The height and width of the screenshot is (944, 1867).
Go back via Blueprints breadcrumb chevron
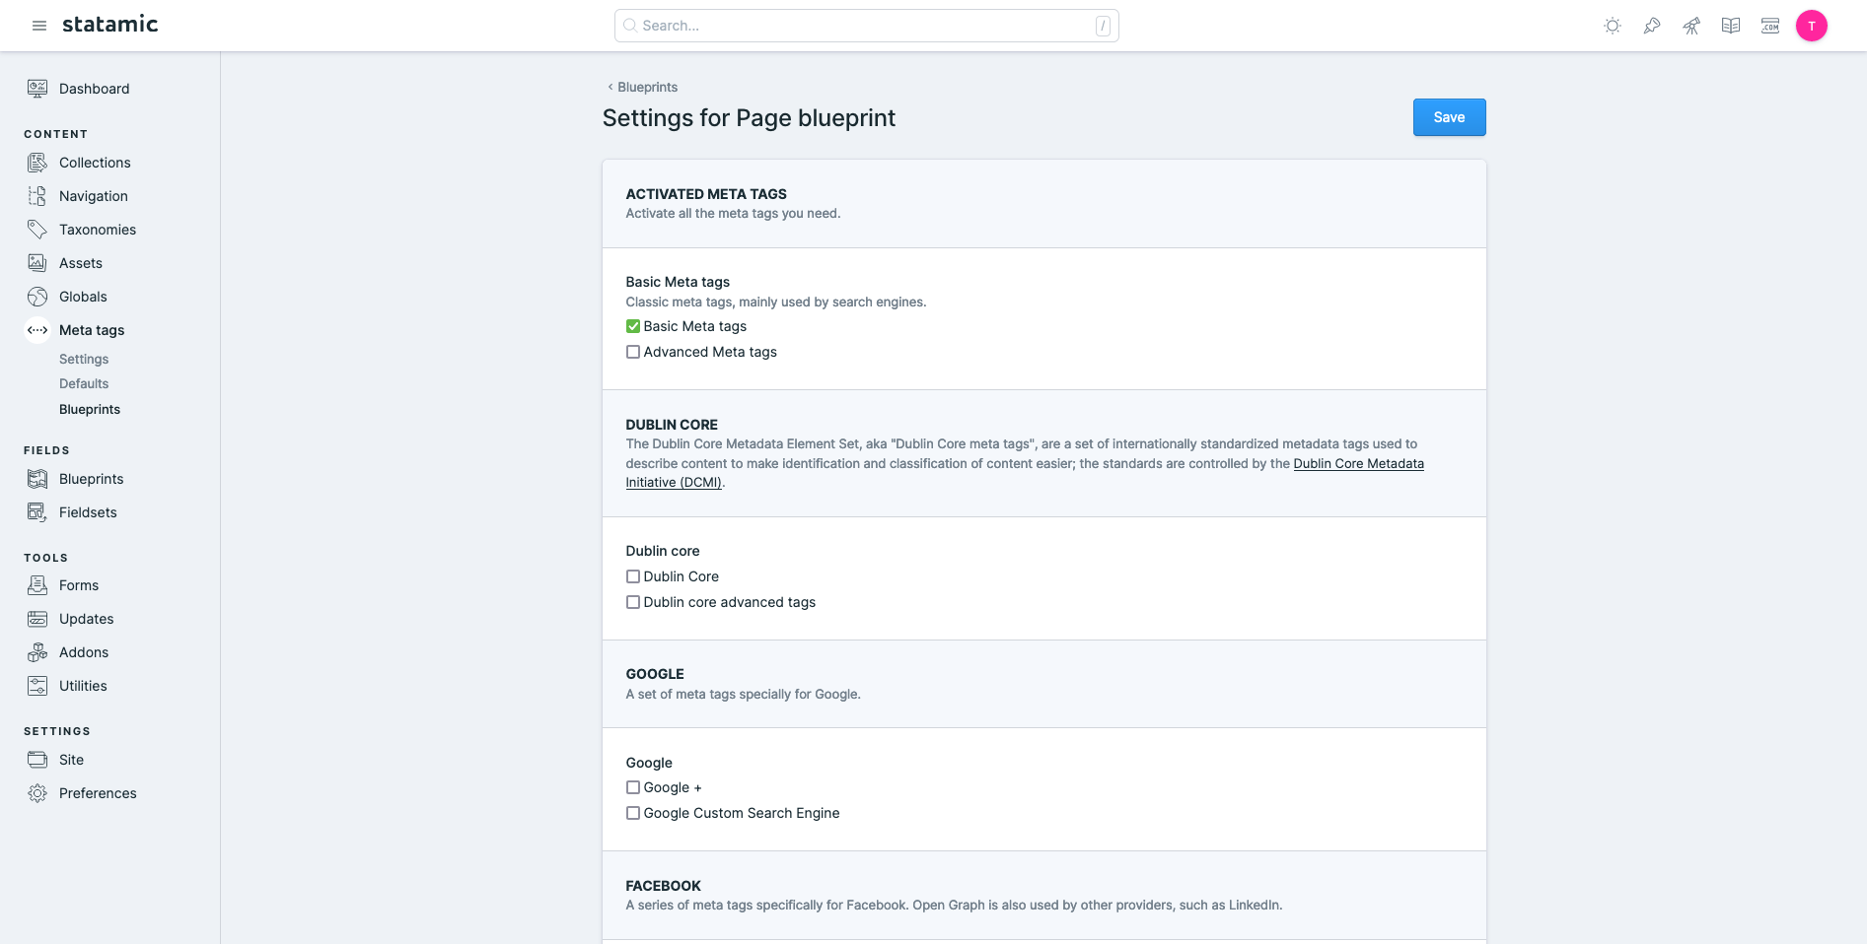tap(610, 87)
